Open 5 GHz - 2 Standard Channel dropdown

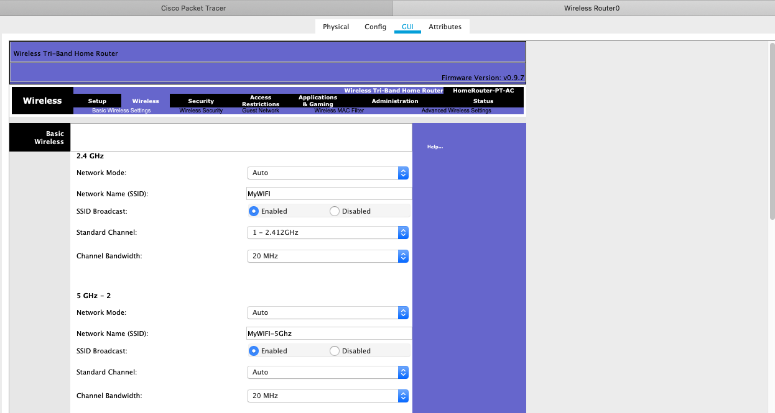(x=328, y=372)
